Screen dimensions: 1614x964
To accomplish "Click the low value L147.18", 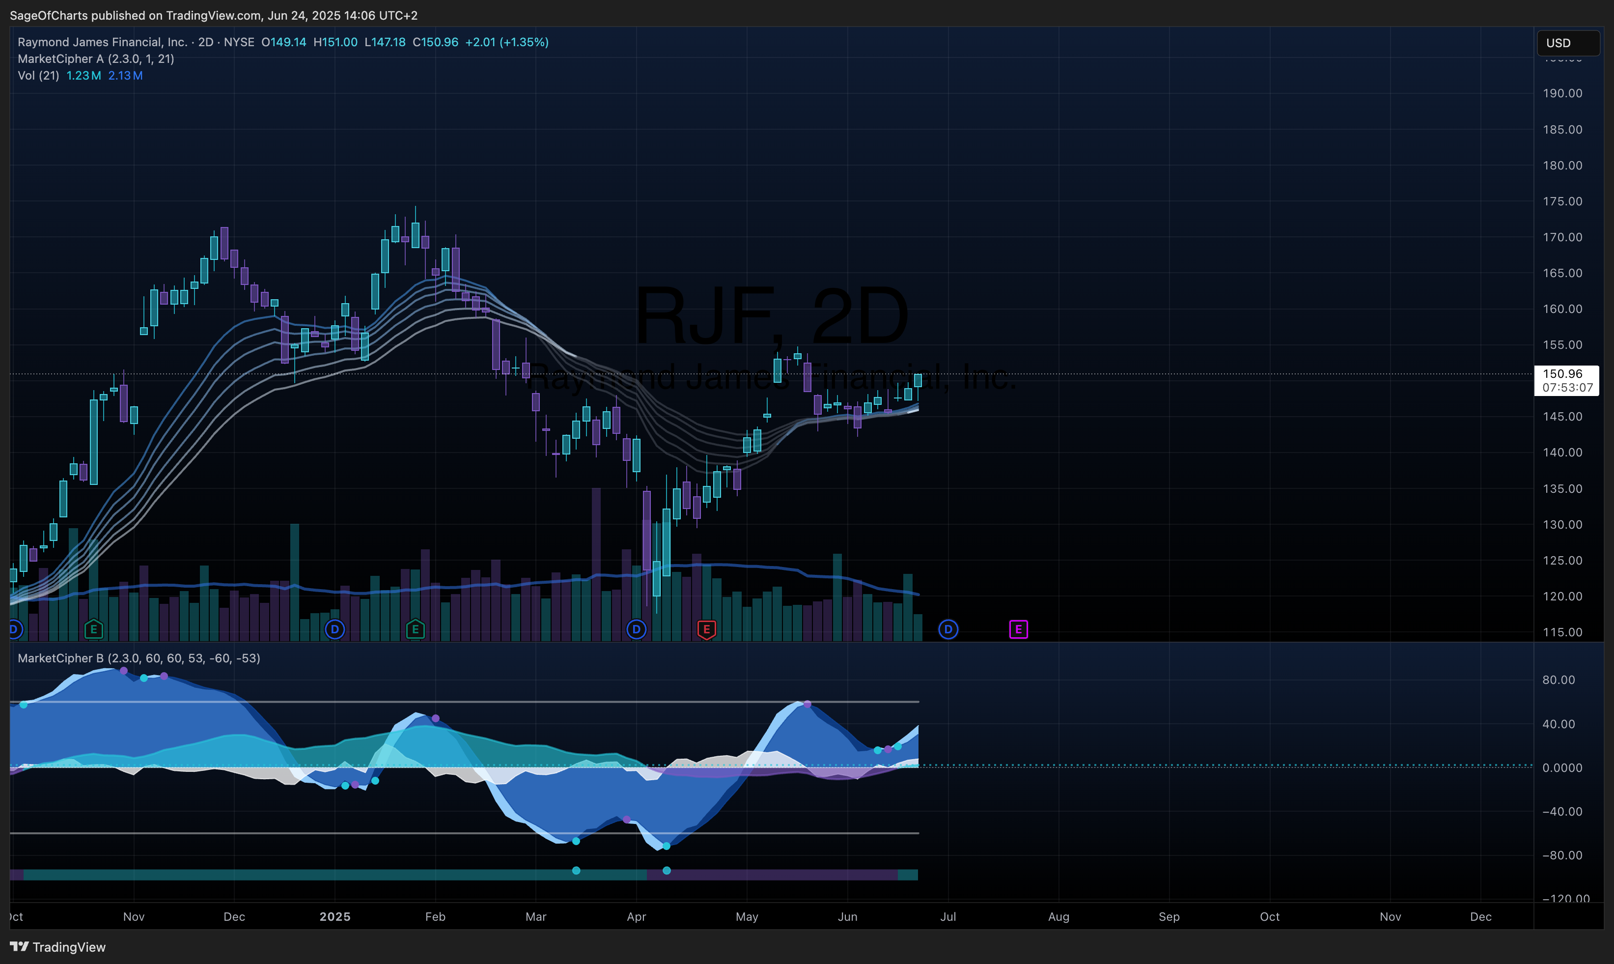I will pos(385,42).
